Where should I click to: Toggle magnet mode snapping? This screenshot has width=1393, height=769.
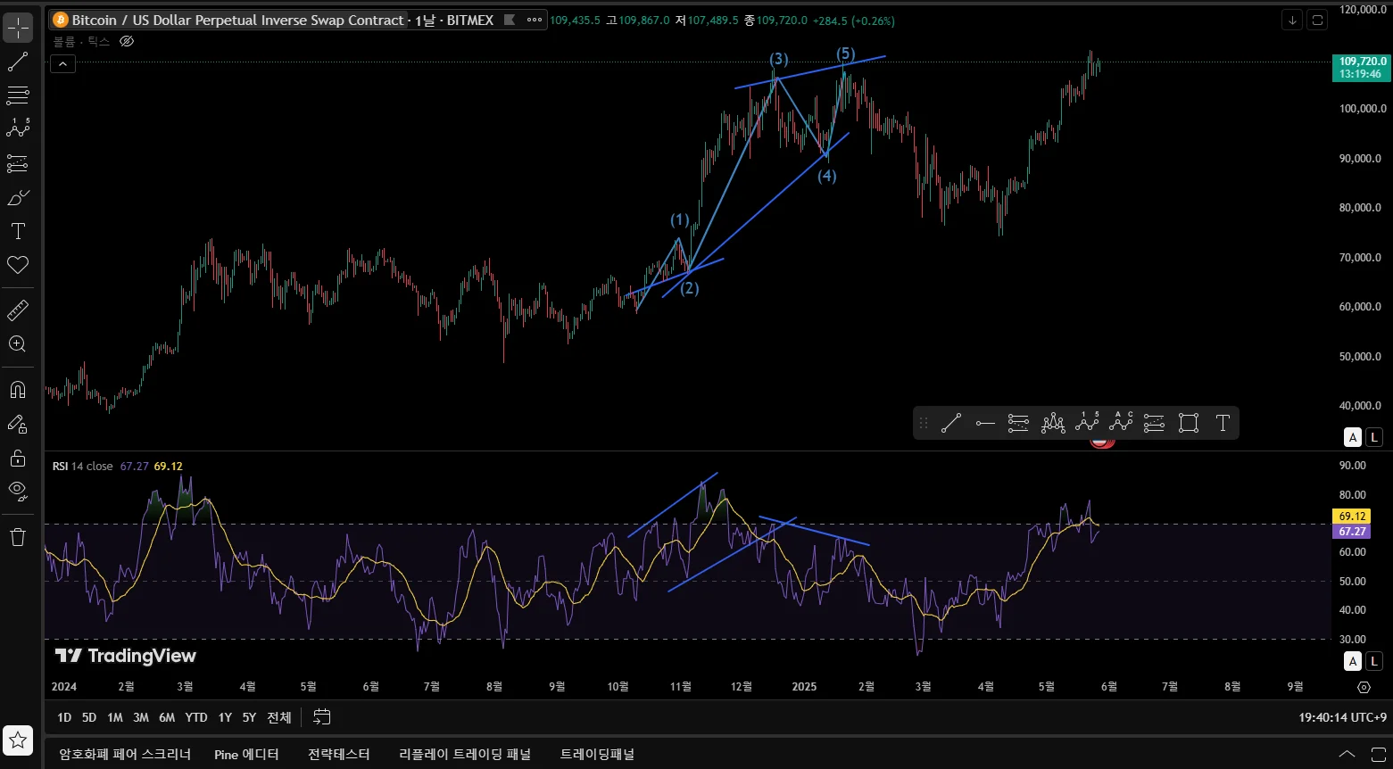[x=18, y=390]
